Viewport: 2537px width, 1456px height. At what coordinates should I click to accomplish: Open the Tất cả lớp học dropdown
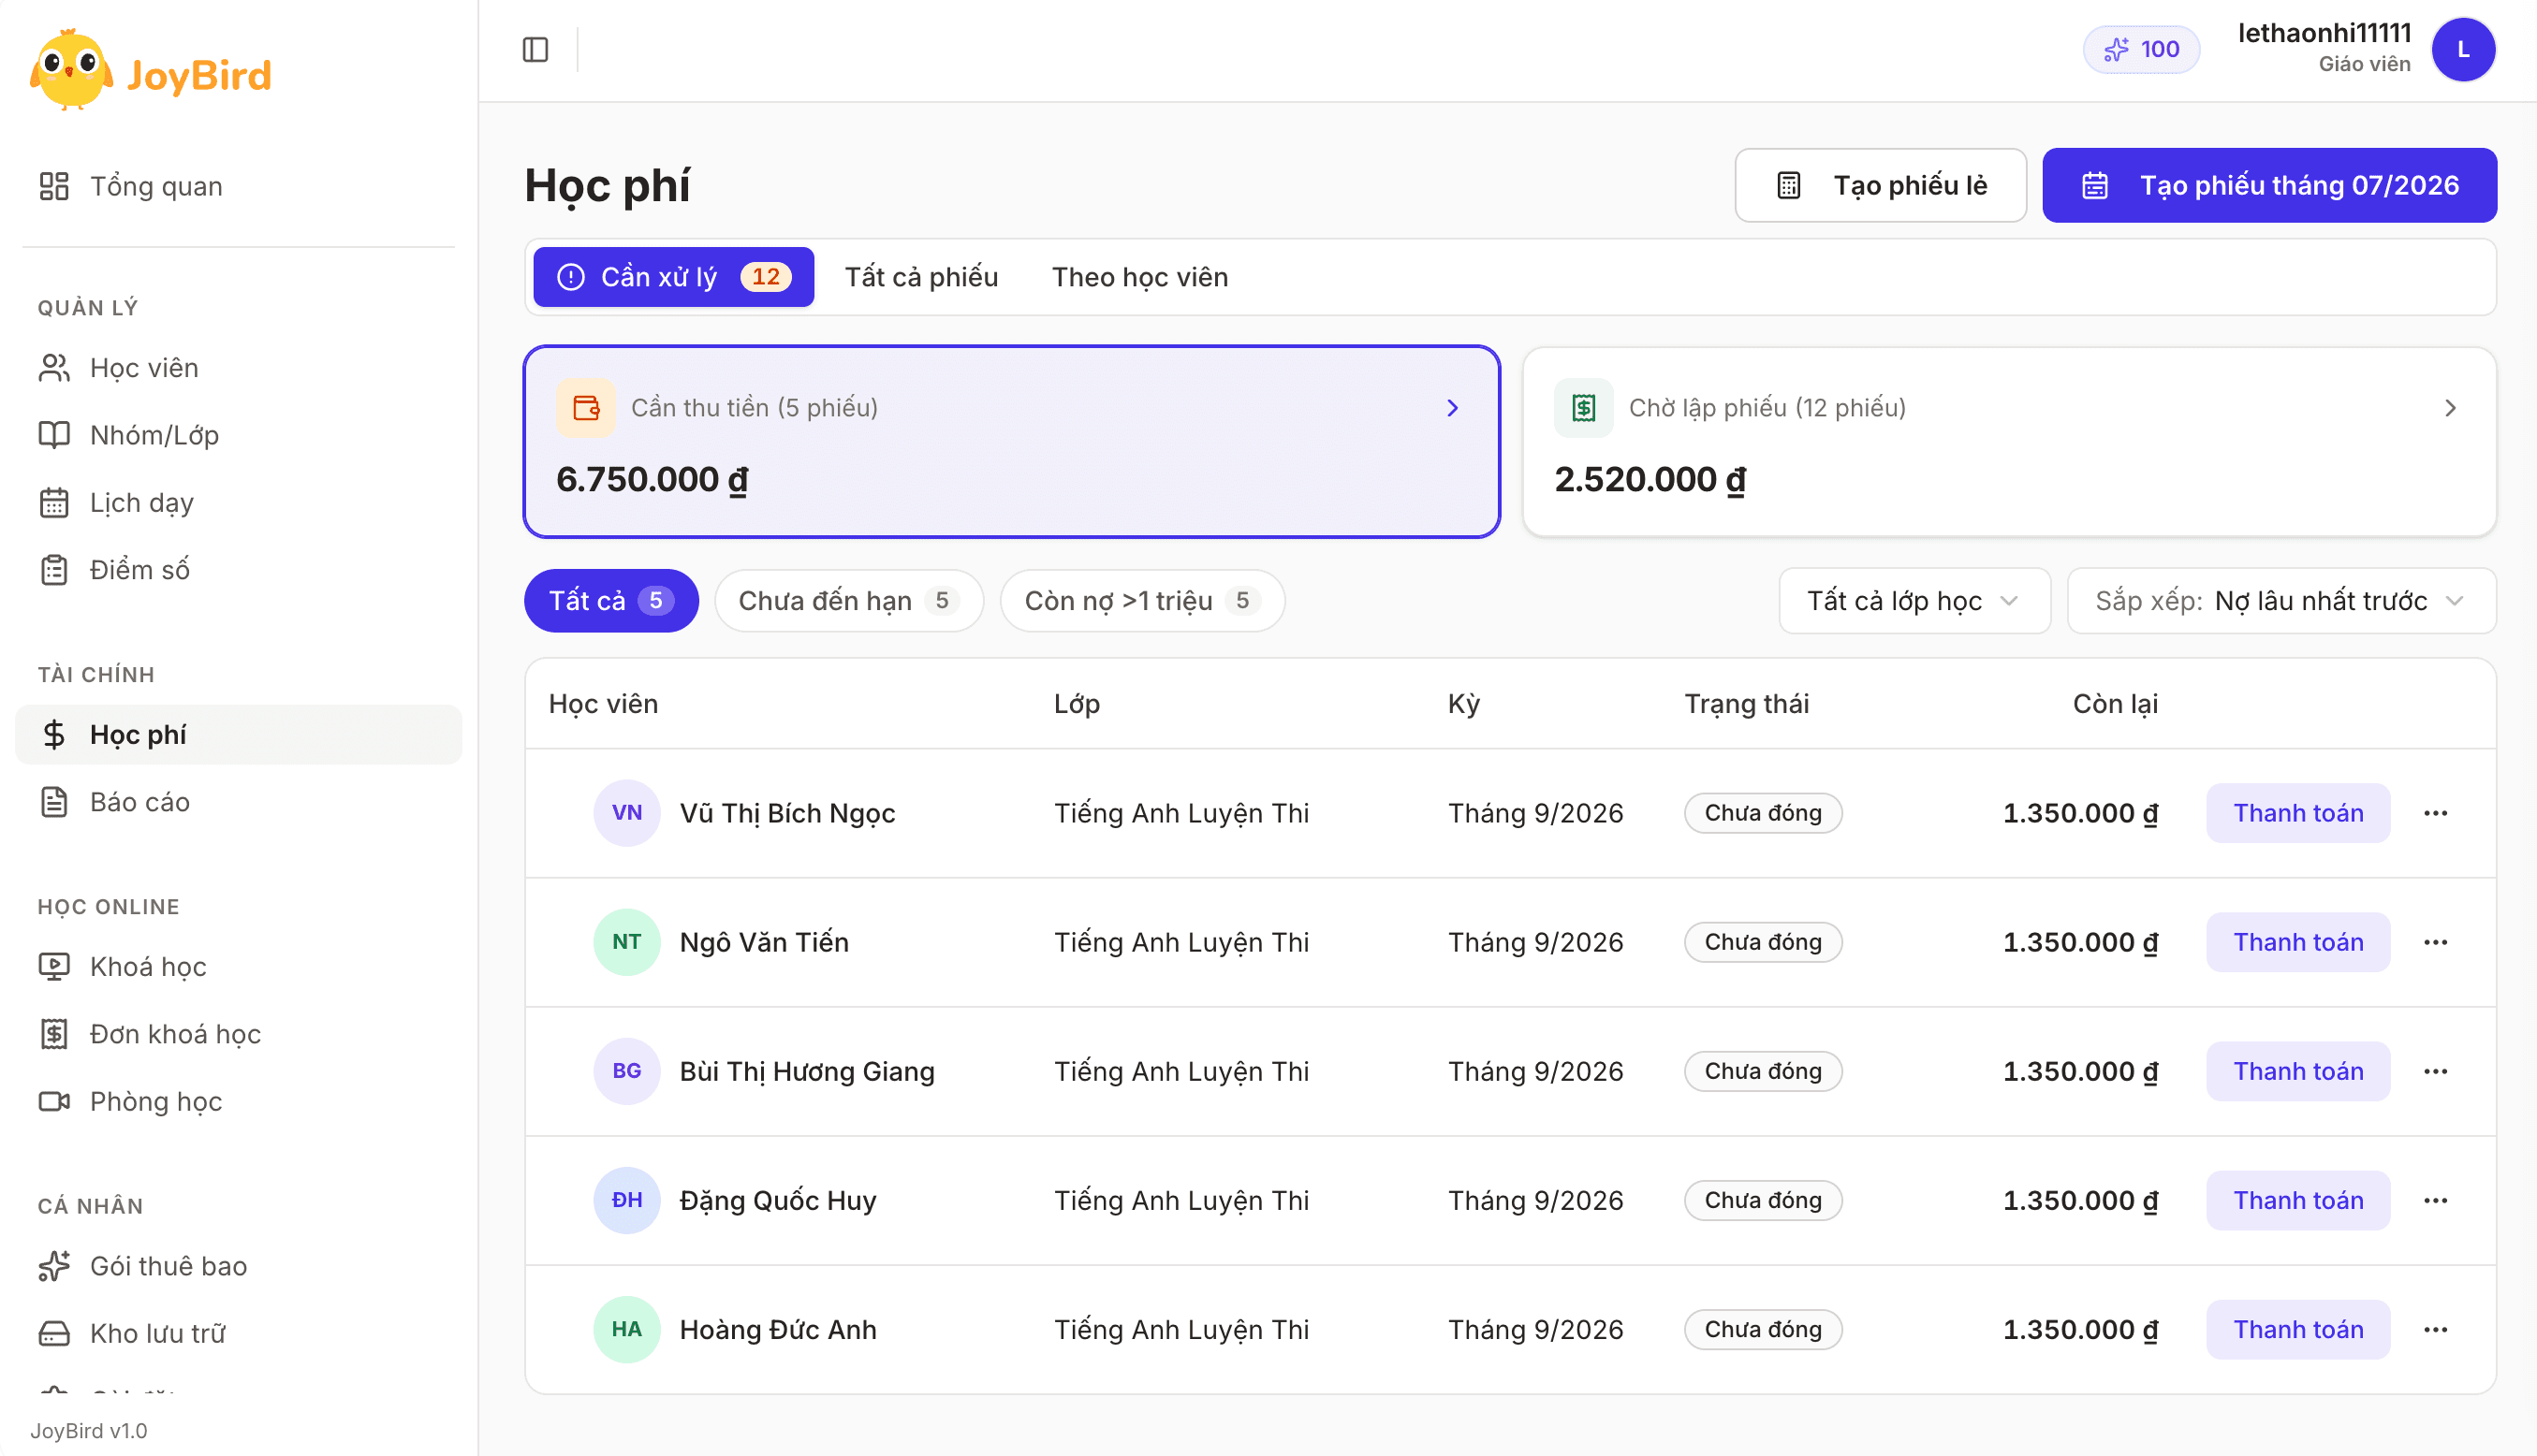click(1914, 600)
